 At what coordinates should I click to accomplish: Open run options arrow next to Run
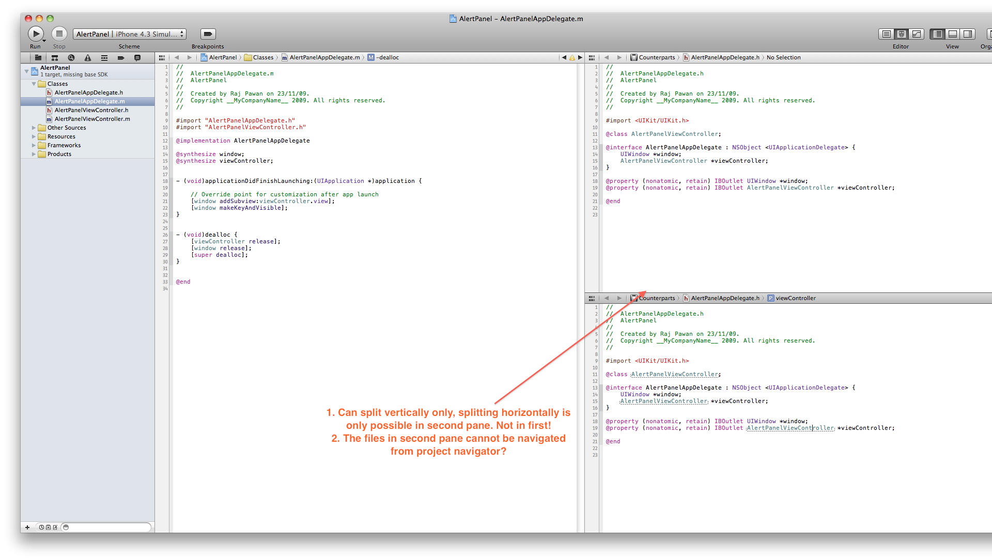click(44, 40)
